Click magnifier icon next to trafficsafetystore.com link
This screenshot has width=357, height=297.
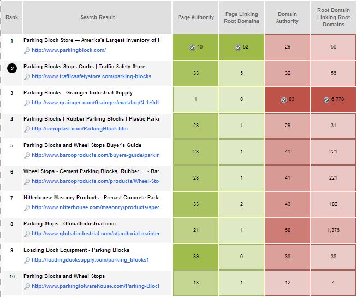pos(27,76)
